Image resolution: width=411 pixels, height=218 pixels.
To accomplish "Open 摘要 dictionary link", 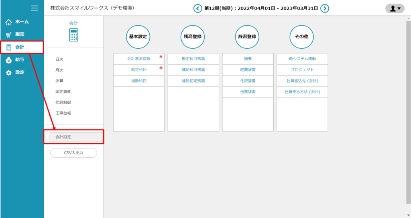I will point(248,59).
